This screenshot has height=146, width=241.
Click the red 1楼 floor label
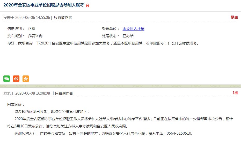(235, 93)
